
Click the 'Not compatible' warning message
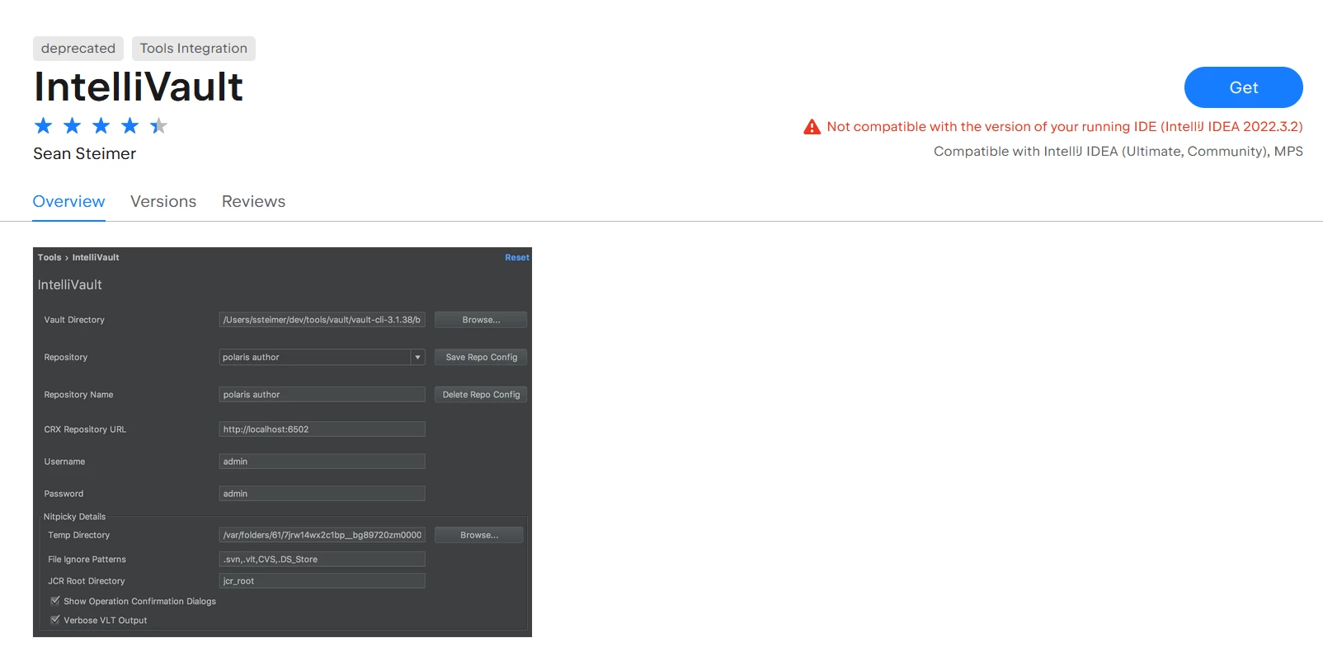[1065, 127]
